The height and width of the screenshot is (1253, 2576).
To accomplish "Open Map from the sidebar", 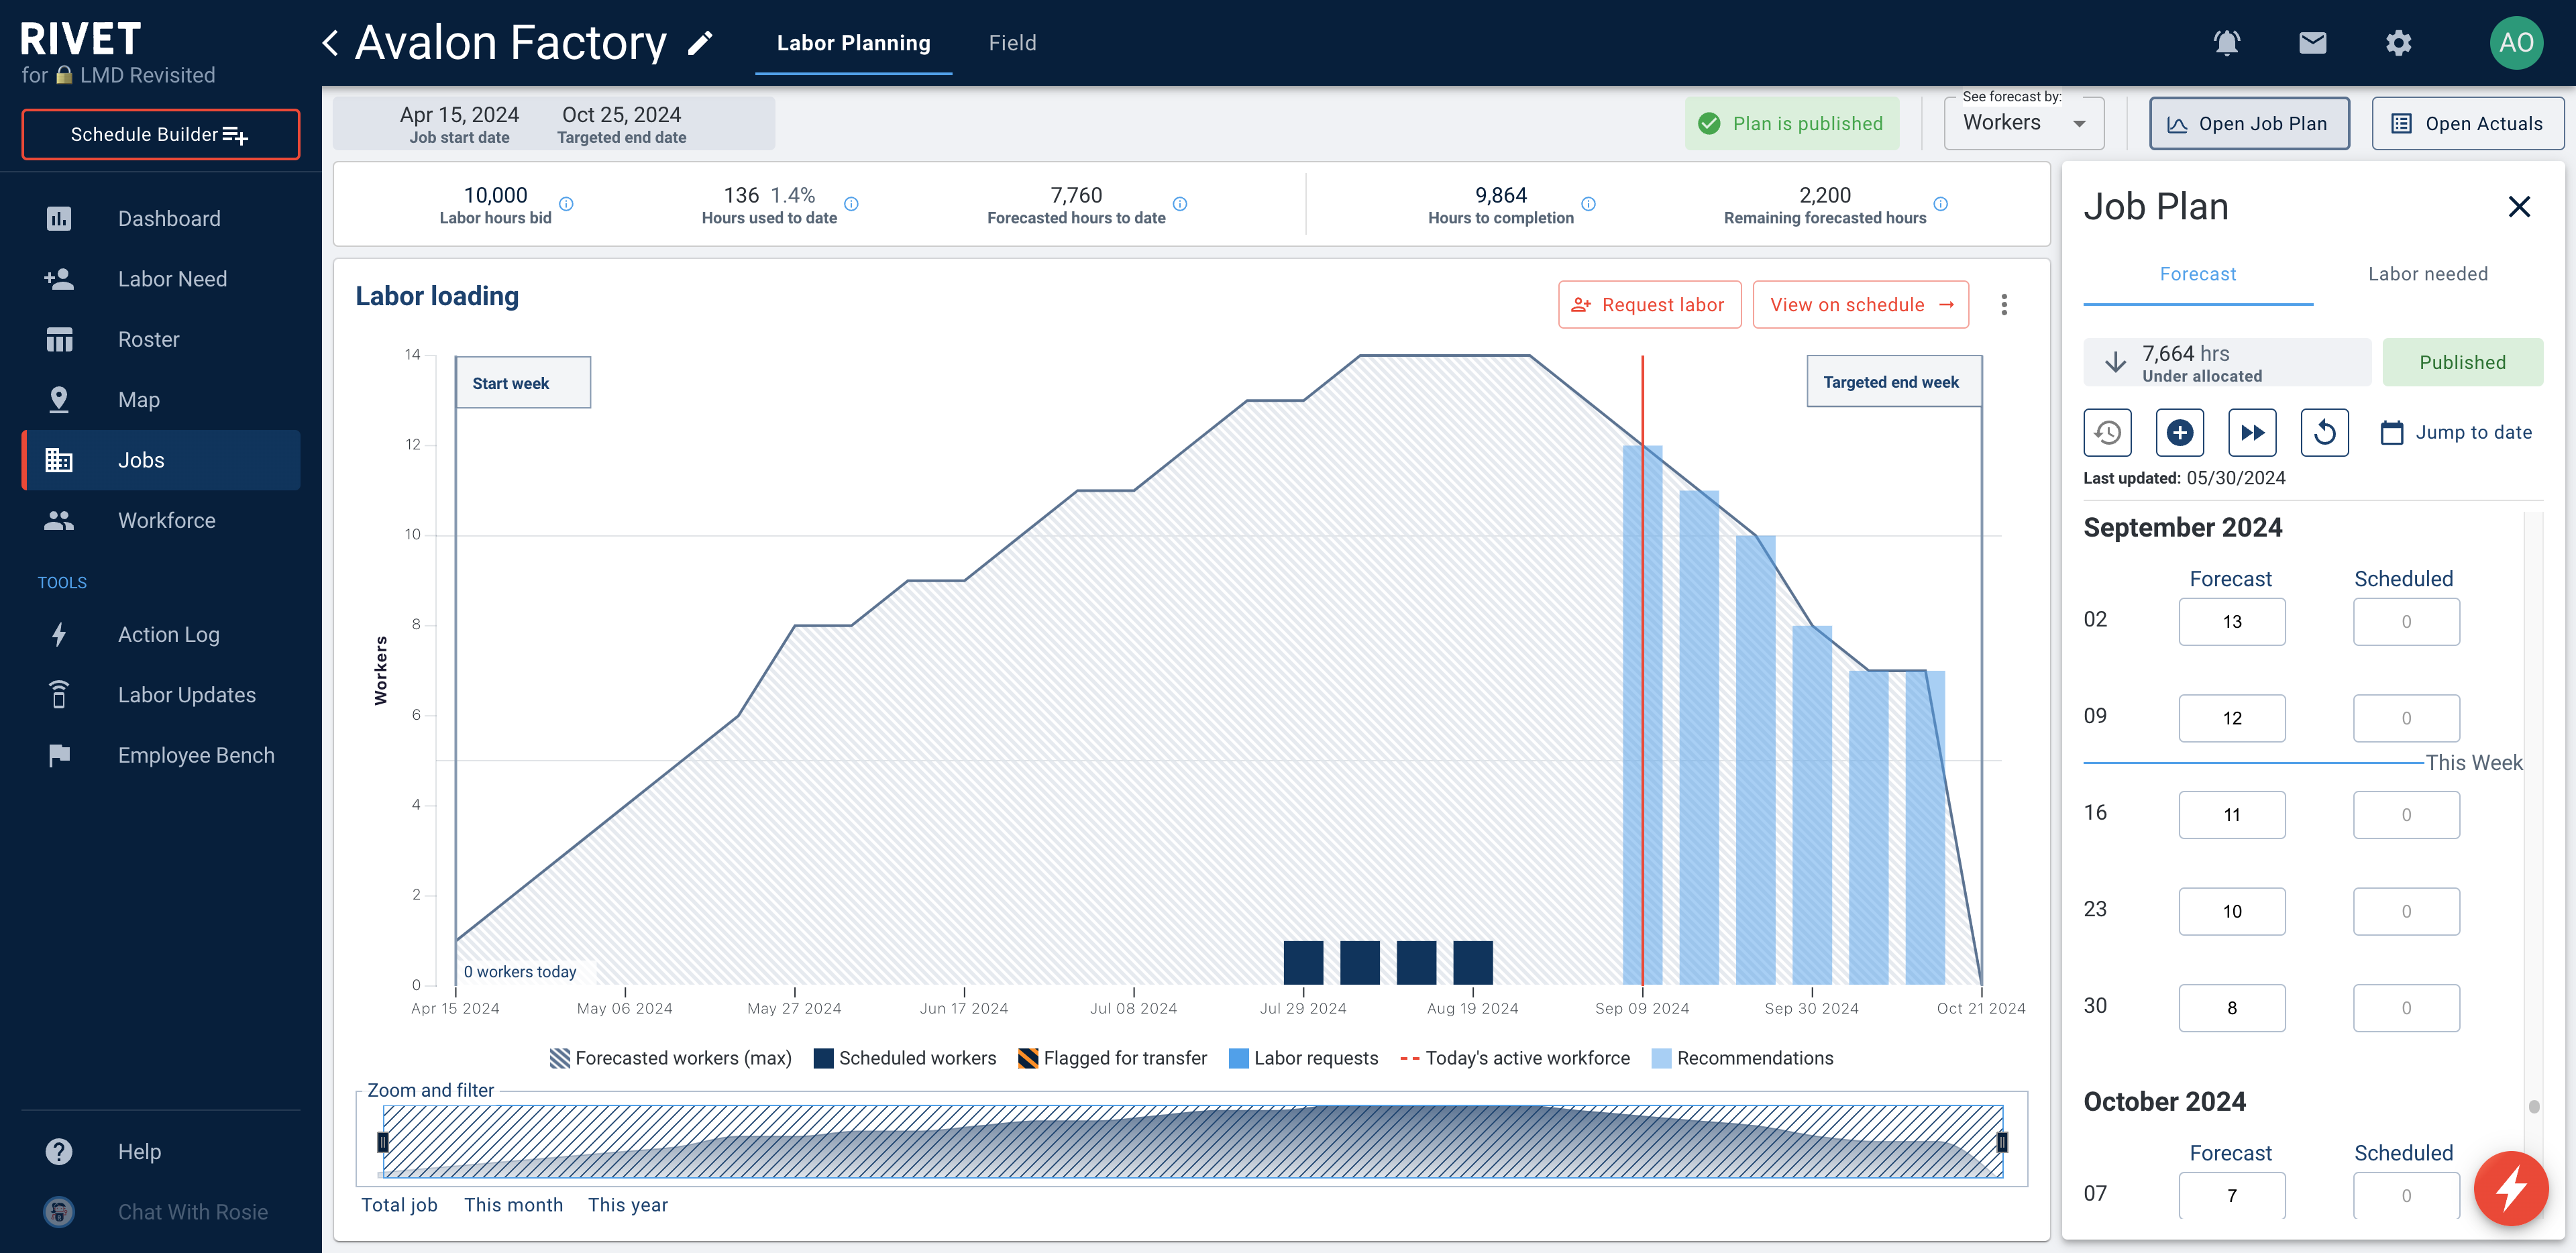I will pyautogui.click(x=161, y=400).
